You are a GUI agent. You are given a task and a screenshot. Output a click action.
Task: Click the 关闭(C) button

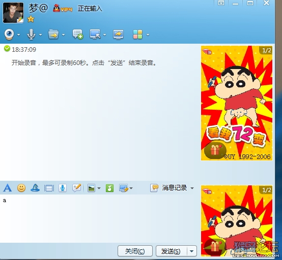(x=135, y=251)
